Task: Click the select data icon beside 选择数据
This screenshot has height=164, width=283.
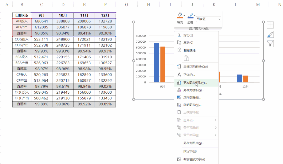Action: click(179, 98)
